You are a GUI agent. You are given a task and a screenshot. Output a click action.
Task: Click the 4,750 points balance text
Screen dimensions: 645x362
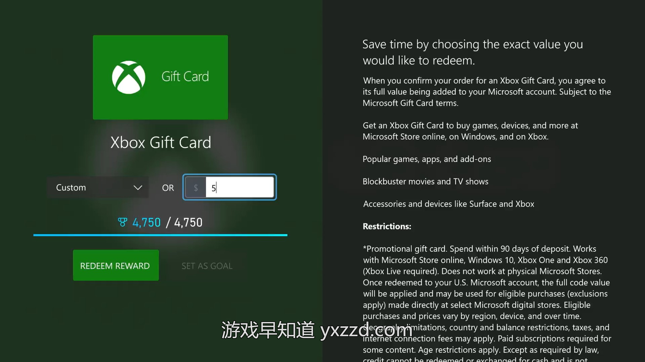(x=146, y=222)
